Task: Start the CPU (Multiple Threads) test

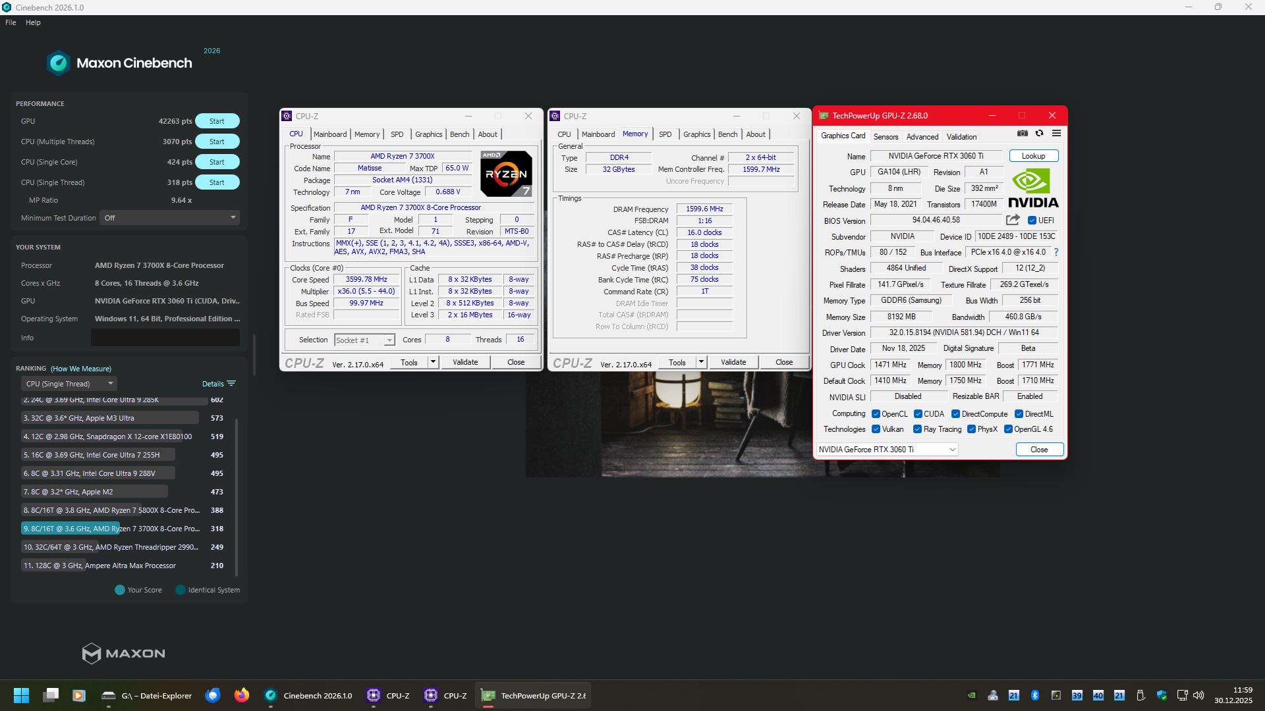Action: coord(217,142)
